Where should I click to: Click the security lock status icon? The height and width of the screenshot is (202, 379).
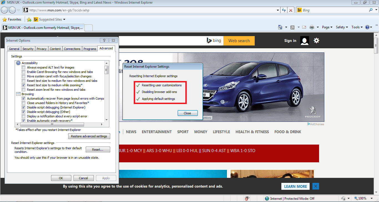[x=343, y=198]
